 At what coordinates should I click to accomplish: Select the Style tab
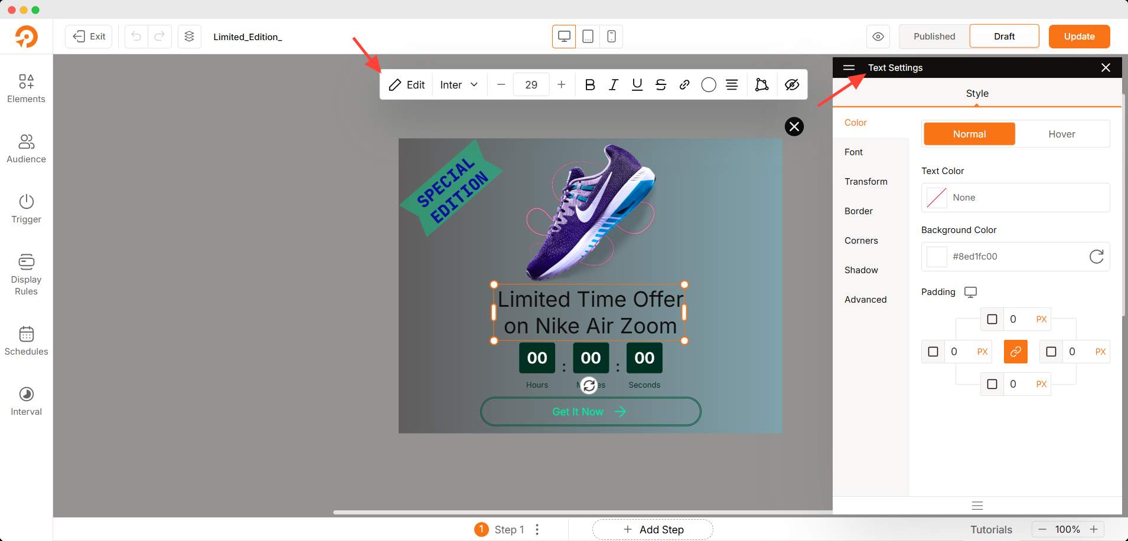[977, 93]
